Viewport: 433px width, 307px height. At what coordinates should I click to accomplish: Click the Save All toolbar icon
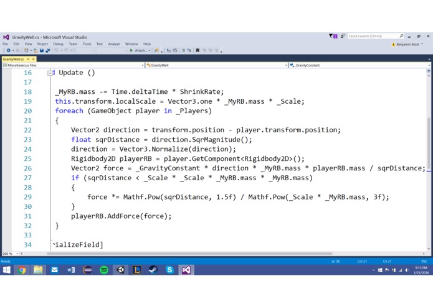47,50
